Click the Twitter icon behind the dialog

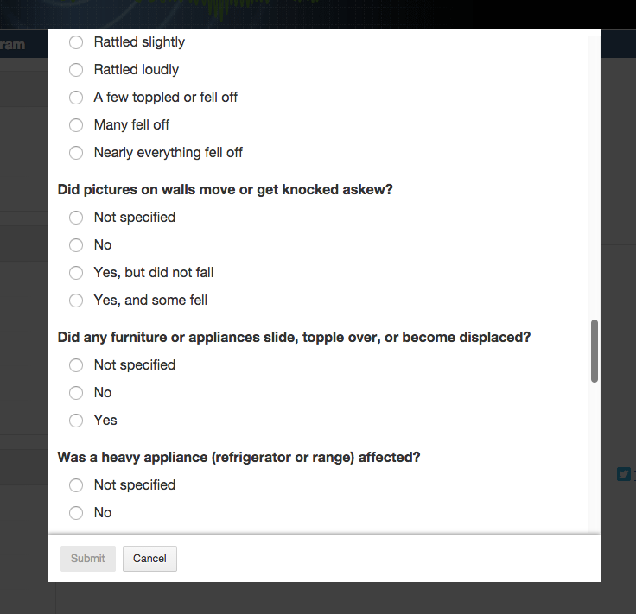pyautogui.click(x=624, y=473)
